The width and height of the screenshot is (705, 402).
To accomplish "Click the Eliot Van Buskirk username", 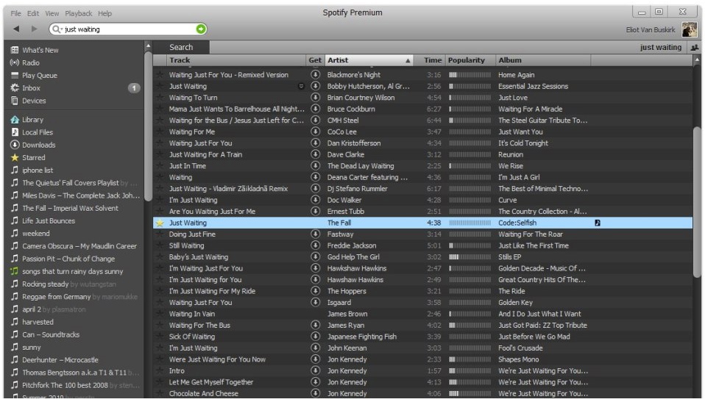I will [x=650, y=29].
